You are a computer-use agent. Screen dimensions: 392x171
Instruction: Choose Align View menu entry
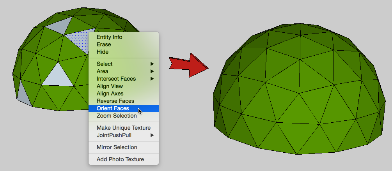(124, 86)
